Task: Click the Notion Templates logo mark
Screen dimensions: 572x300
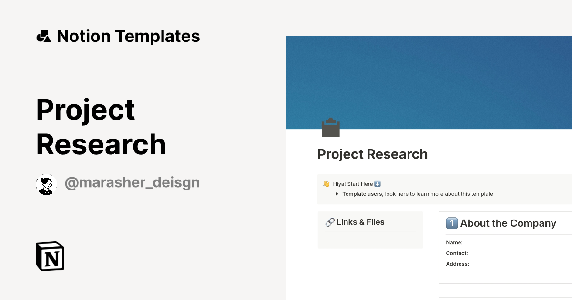Action: click(43, 36)
